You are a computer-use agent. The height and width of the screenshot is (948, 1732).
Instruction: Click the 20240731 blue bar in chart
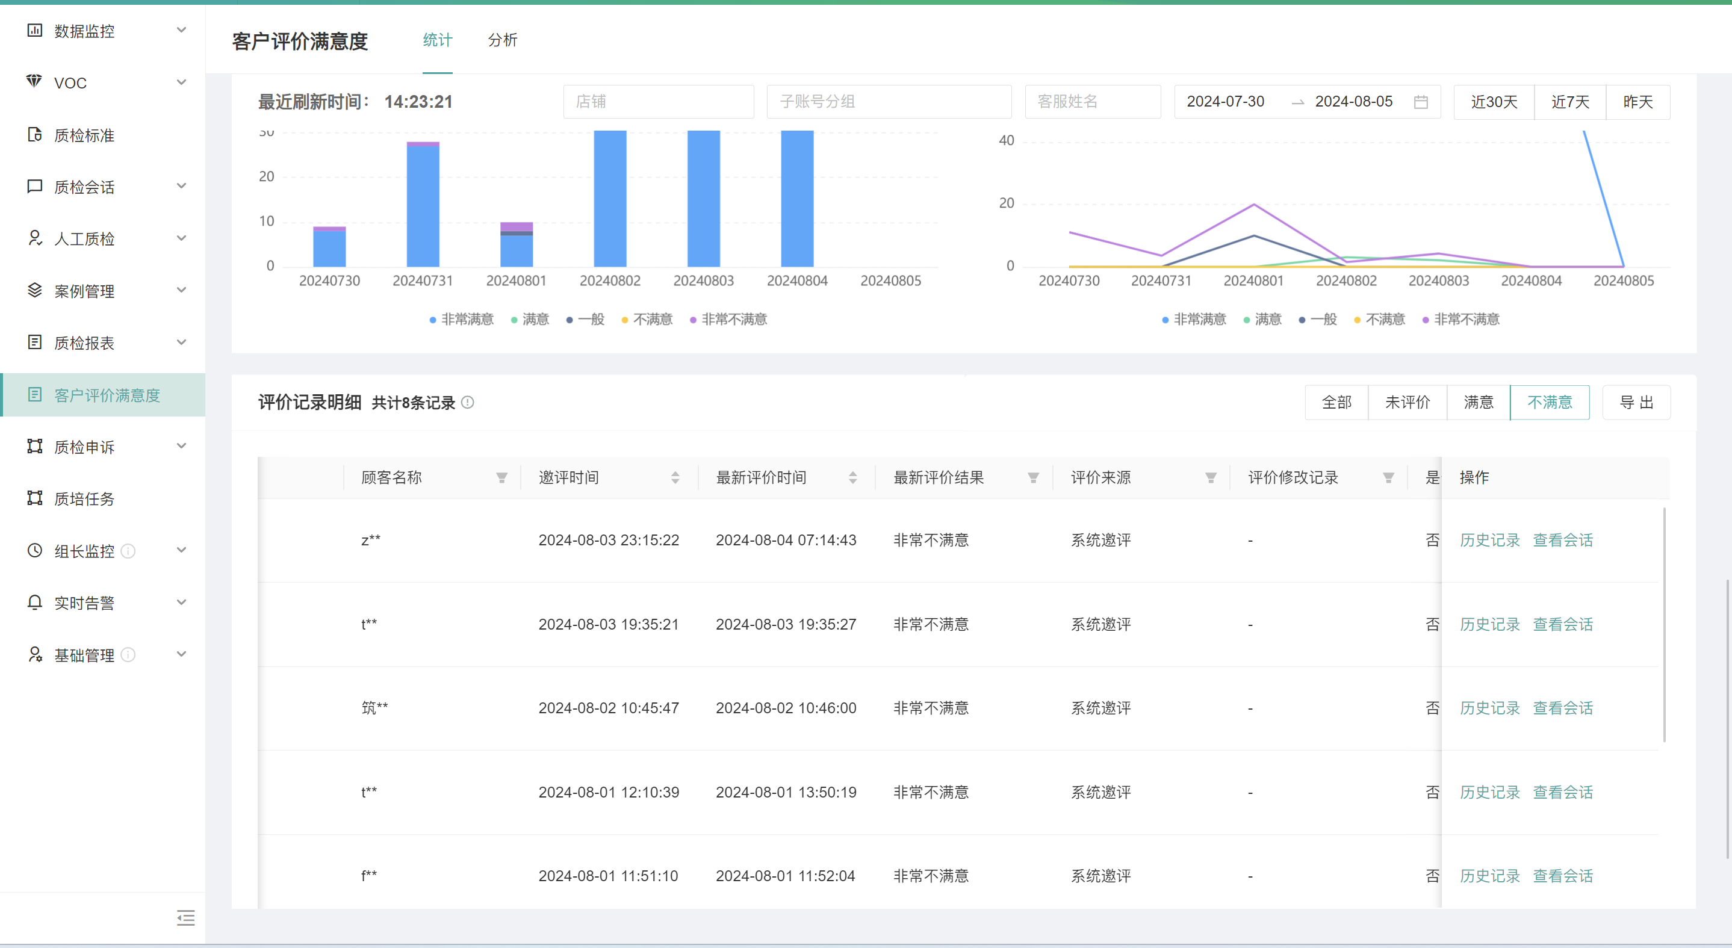[x=423, y=206]
